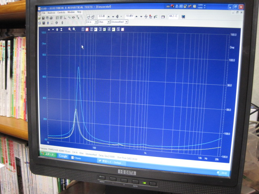Click the zoom in magnifier icon
The image size is (259, 194).
click(x=70, y=30)
